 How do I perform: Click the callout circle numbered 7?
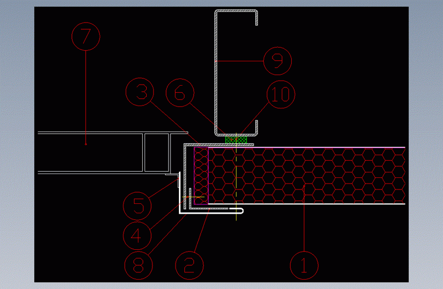pyautogui.click(x=86, y=37)
